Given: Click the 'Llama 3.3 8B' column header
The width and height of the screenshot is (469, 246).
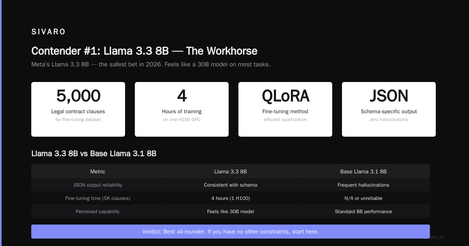Looking at the screenshot, I should (x=231, y=171).
